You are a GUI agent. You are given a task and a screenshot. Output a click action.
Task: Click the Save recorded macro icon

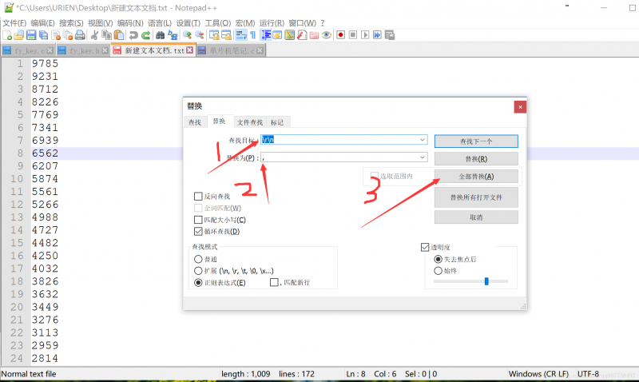click(390, 35)
